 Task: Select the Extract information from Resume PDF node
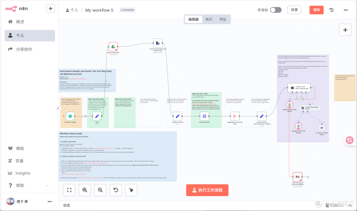(x=158, y=43)
